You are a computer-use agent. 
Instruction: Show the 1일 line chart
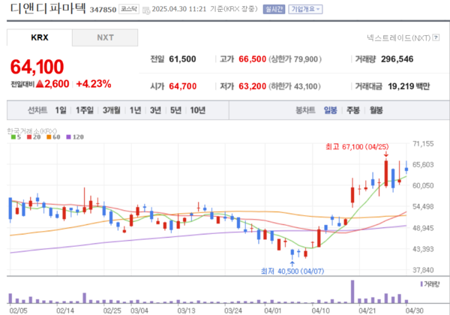tap(61, 110)
